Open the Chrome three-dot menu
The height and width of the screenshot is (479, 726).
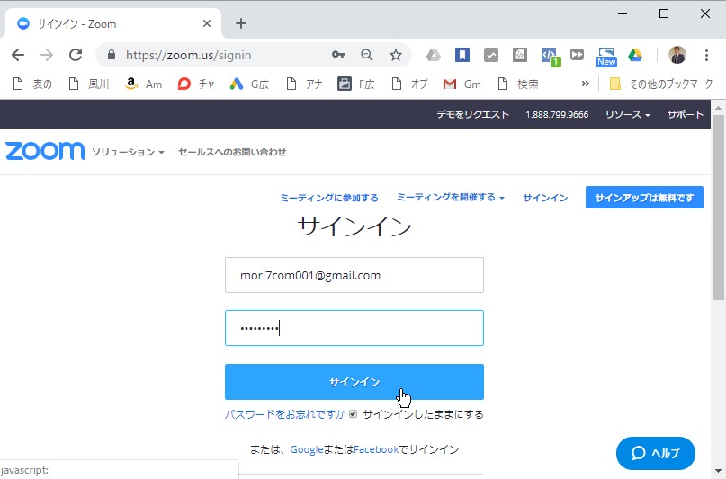click(x=706, y=55)
